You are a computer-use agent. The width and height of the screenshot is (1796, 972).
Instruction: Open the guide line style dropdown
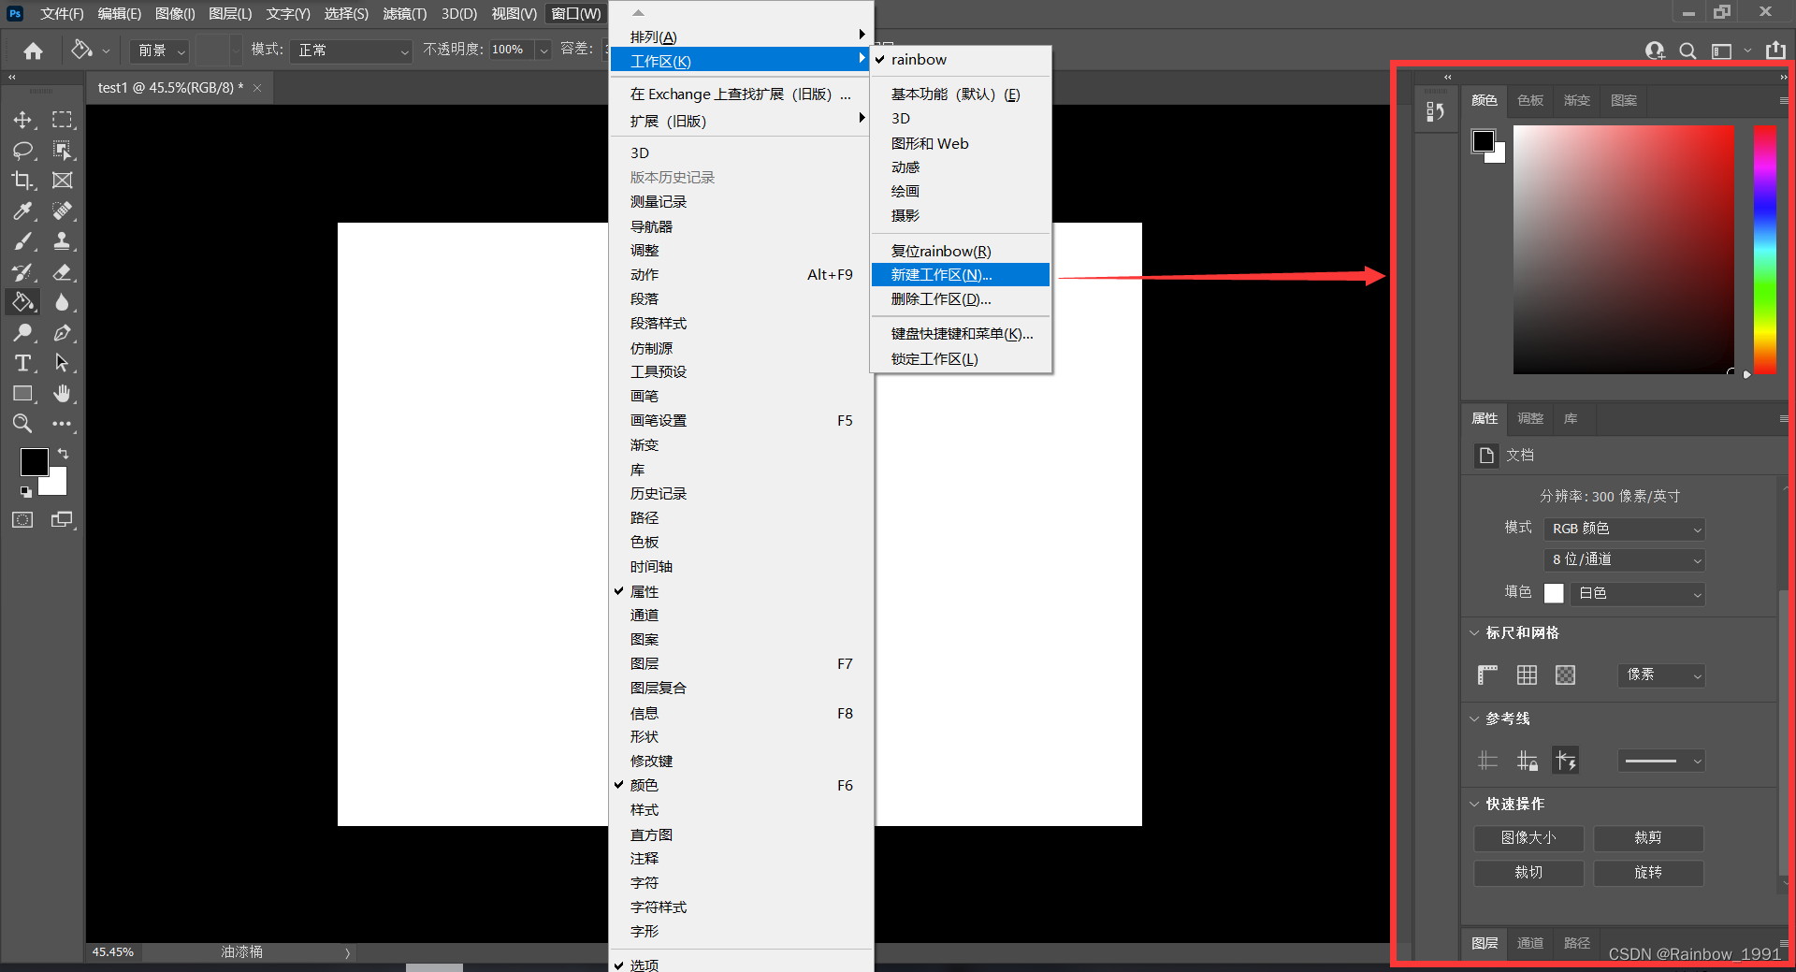[x=1662, y=762]
